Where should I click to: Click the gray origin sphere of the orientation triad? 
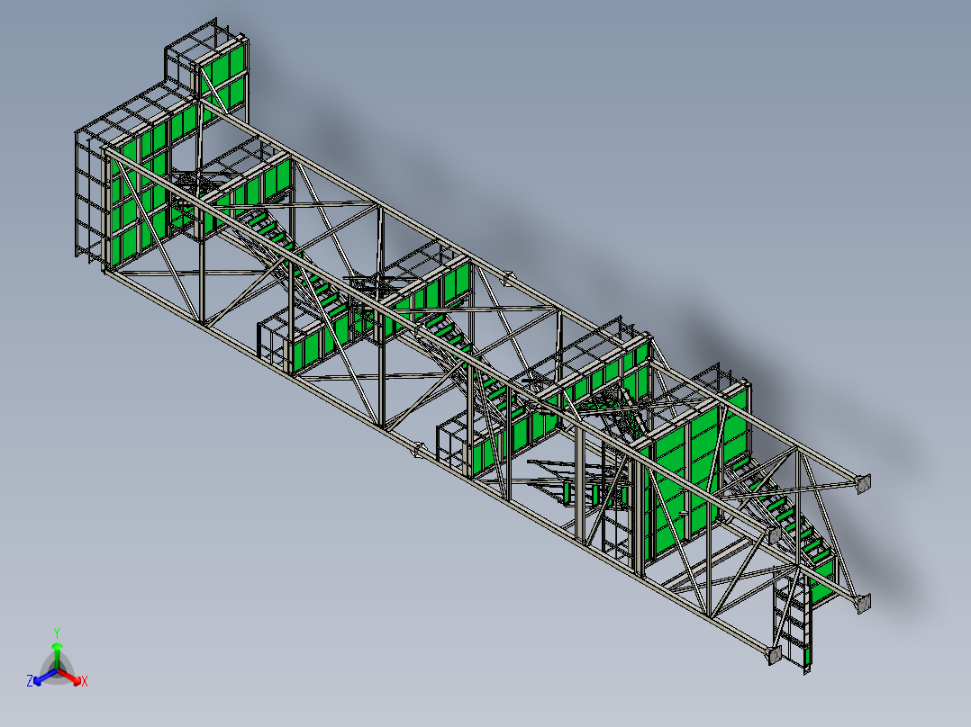(x=57, y=670)
